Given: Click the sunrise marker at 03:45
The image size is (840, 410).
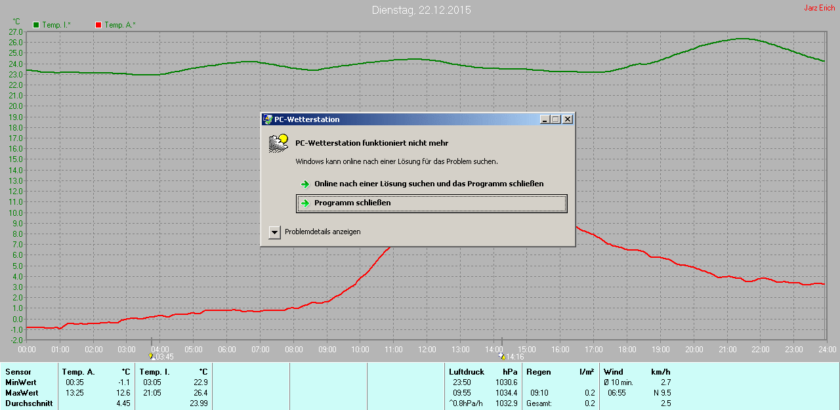Looking at the screenshot, I should tap(152, 357).
